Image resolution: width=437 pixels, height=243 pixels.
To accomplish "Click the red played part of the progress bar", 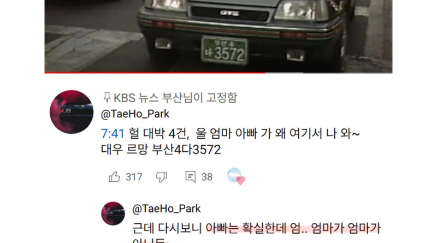I will pos(155,73).
